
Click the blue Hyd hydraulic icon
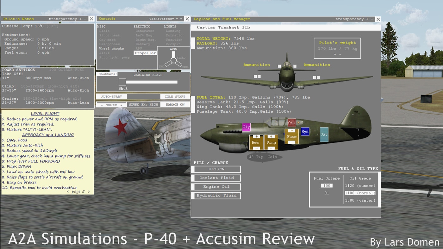(305, 132)
